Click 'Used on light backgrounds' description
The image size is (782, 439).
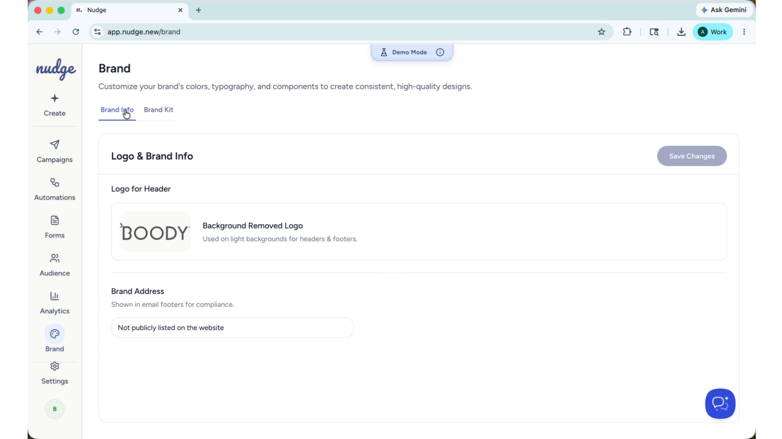click(280, 239)
